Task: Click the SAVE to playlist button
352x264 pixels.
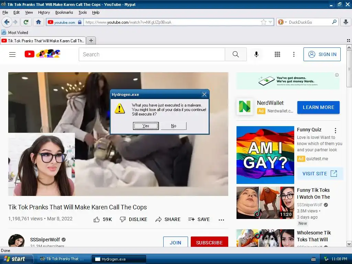Action: click(x=199, y=219)
